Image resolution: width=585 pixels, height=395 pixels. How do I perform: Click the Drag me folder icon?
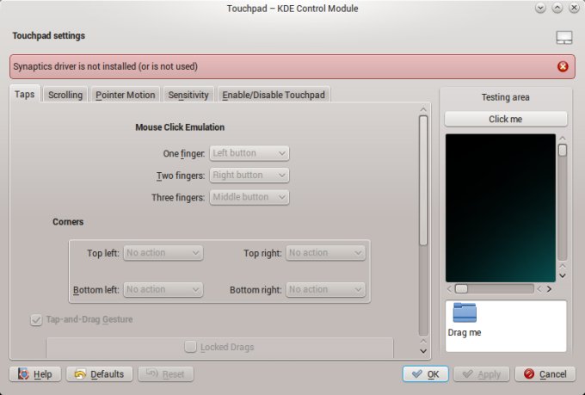[465, 313]
